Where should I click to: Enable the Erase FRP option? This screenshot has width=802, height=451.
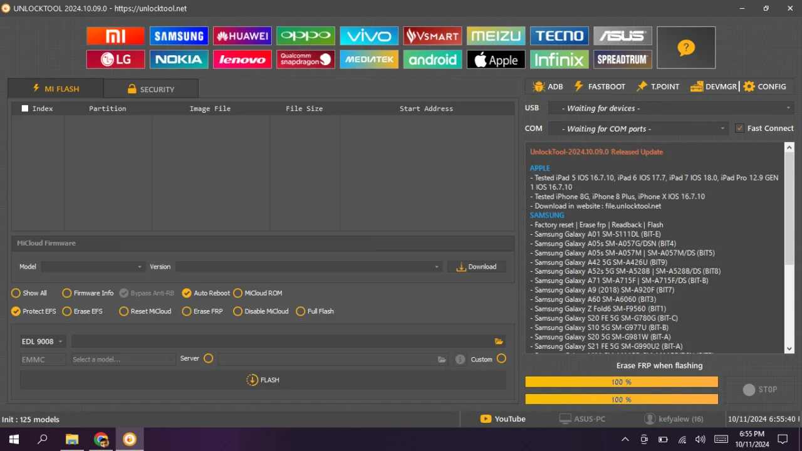click(x=187, y=311)
